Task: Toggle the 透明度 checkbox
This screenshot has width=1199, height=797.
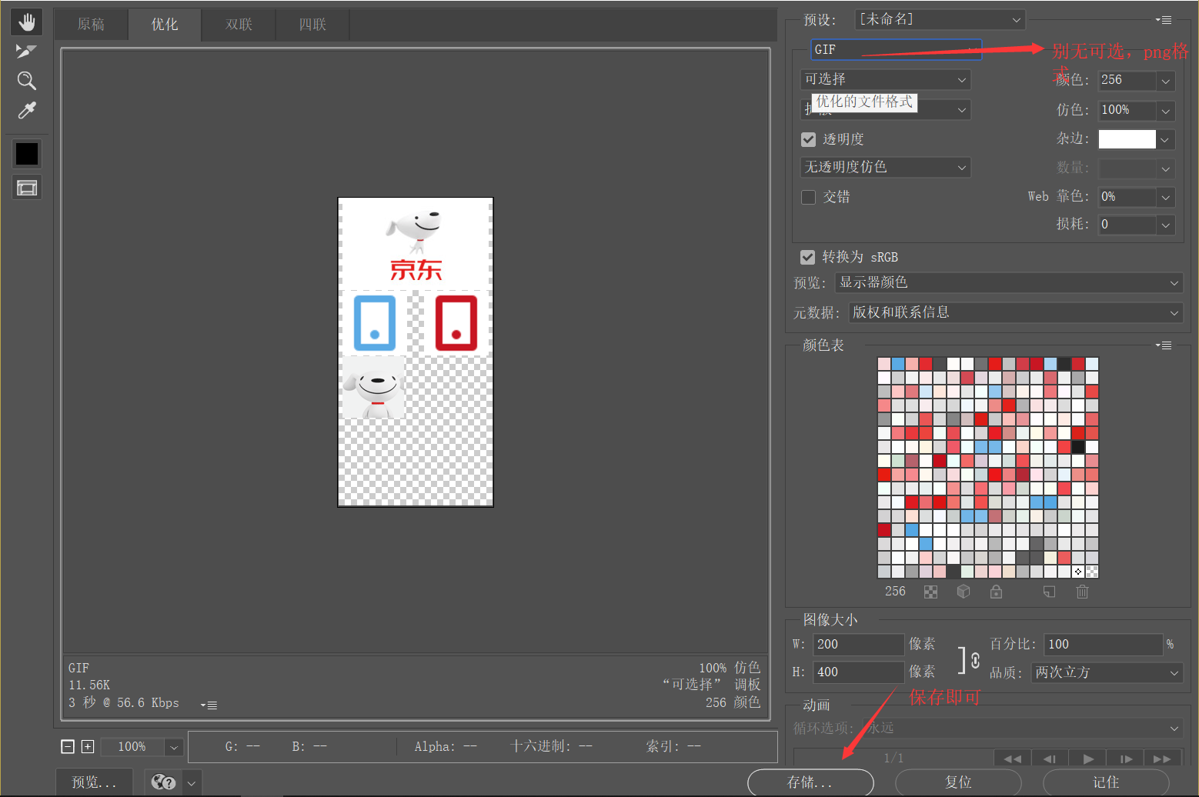Action: click(x=808, y=139)
